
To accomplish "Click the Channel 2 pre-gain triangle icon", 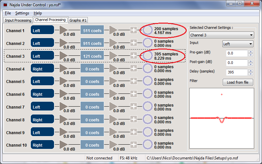I will pos(64,43).
